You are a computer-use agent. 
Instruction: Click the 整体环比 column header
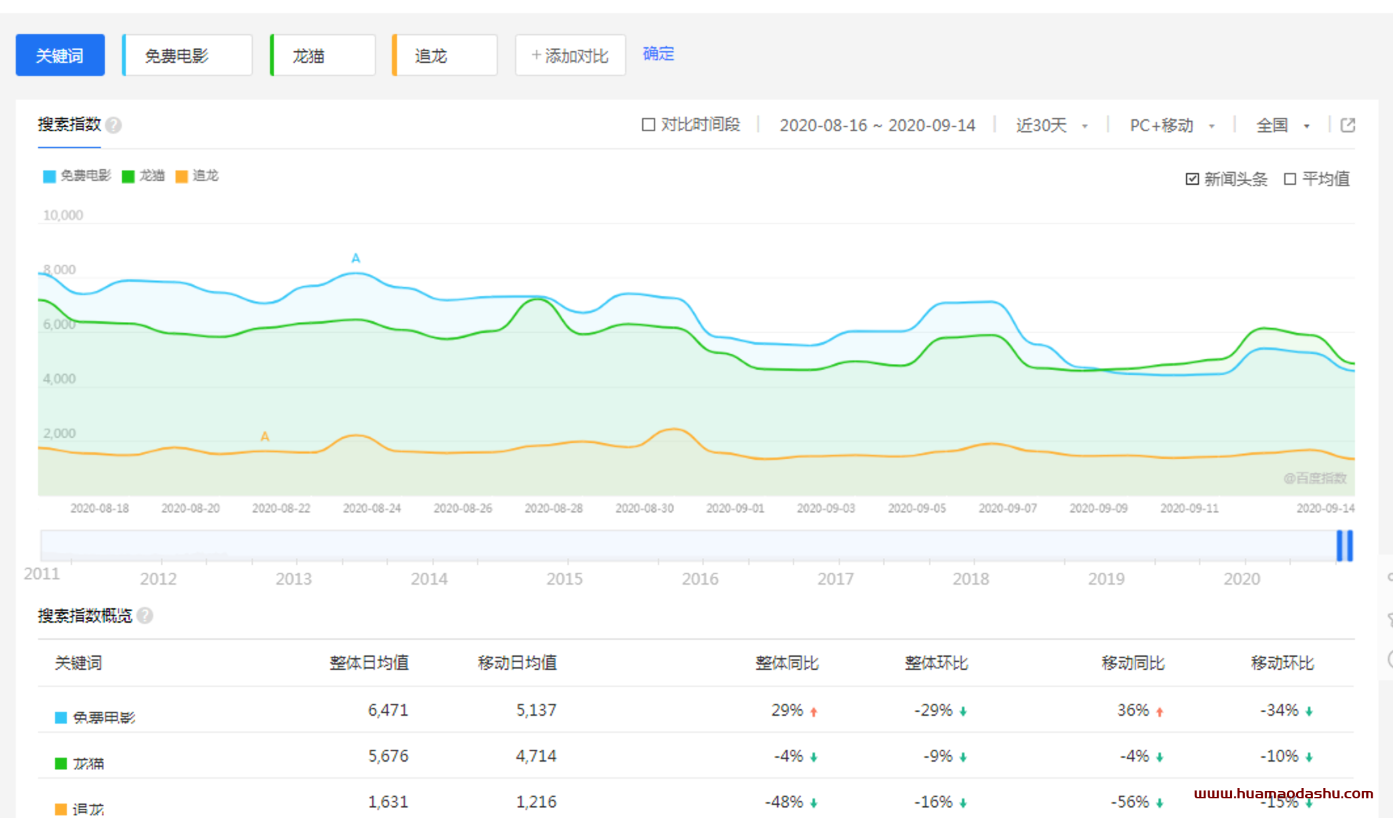click(936, 663)
